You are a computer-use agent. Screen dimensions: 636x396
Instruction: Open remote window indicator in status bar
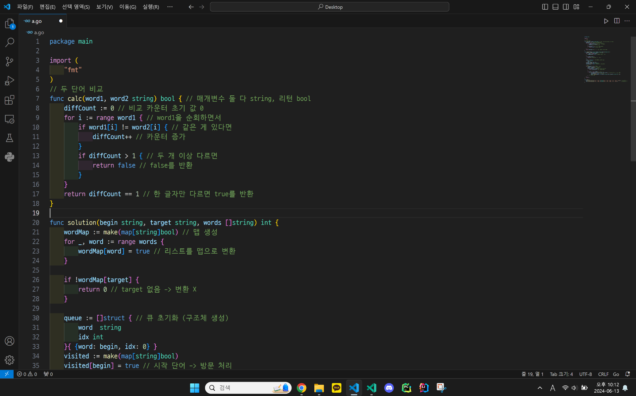click(x=7, y=374)
